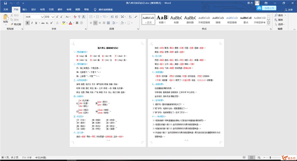Enable center paragraph alignment
297x161 pixels.
point(95,23)
